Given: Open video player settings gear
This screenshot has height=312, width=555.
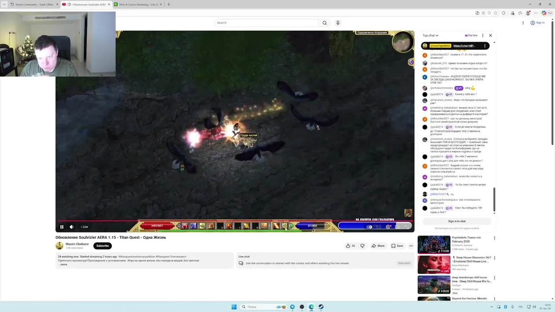Looking at the screenshot, I should point(388,227).
